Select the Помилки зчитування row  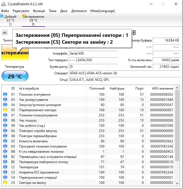coord(88,94)
